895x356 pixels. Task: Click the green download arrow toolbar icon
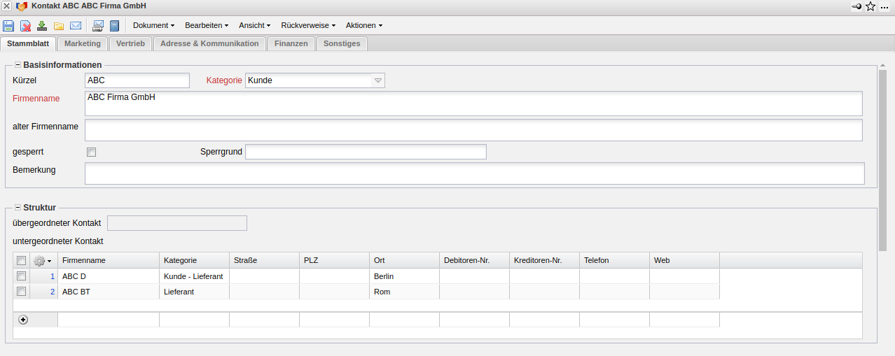[42, 26]
